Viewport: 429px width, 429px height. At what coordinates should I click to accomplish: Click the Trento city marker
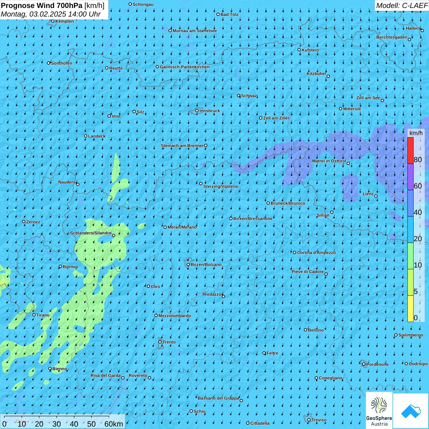point(160,342)
